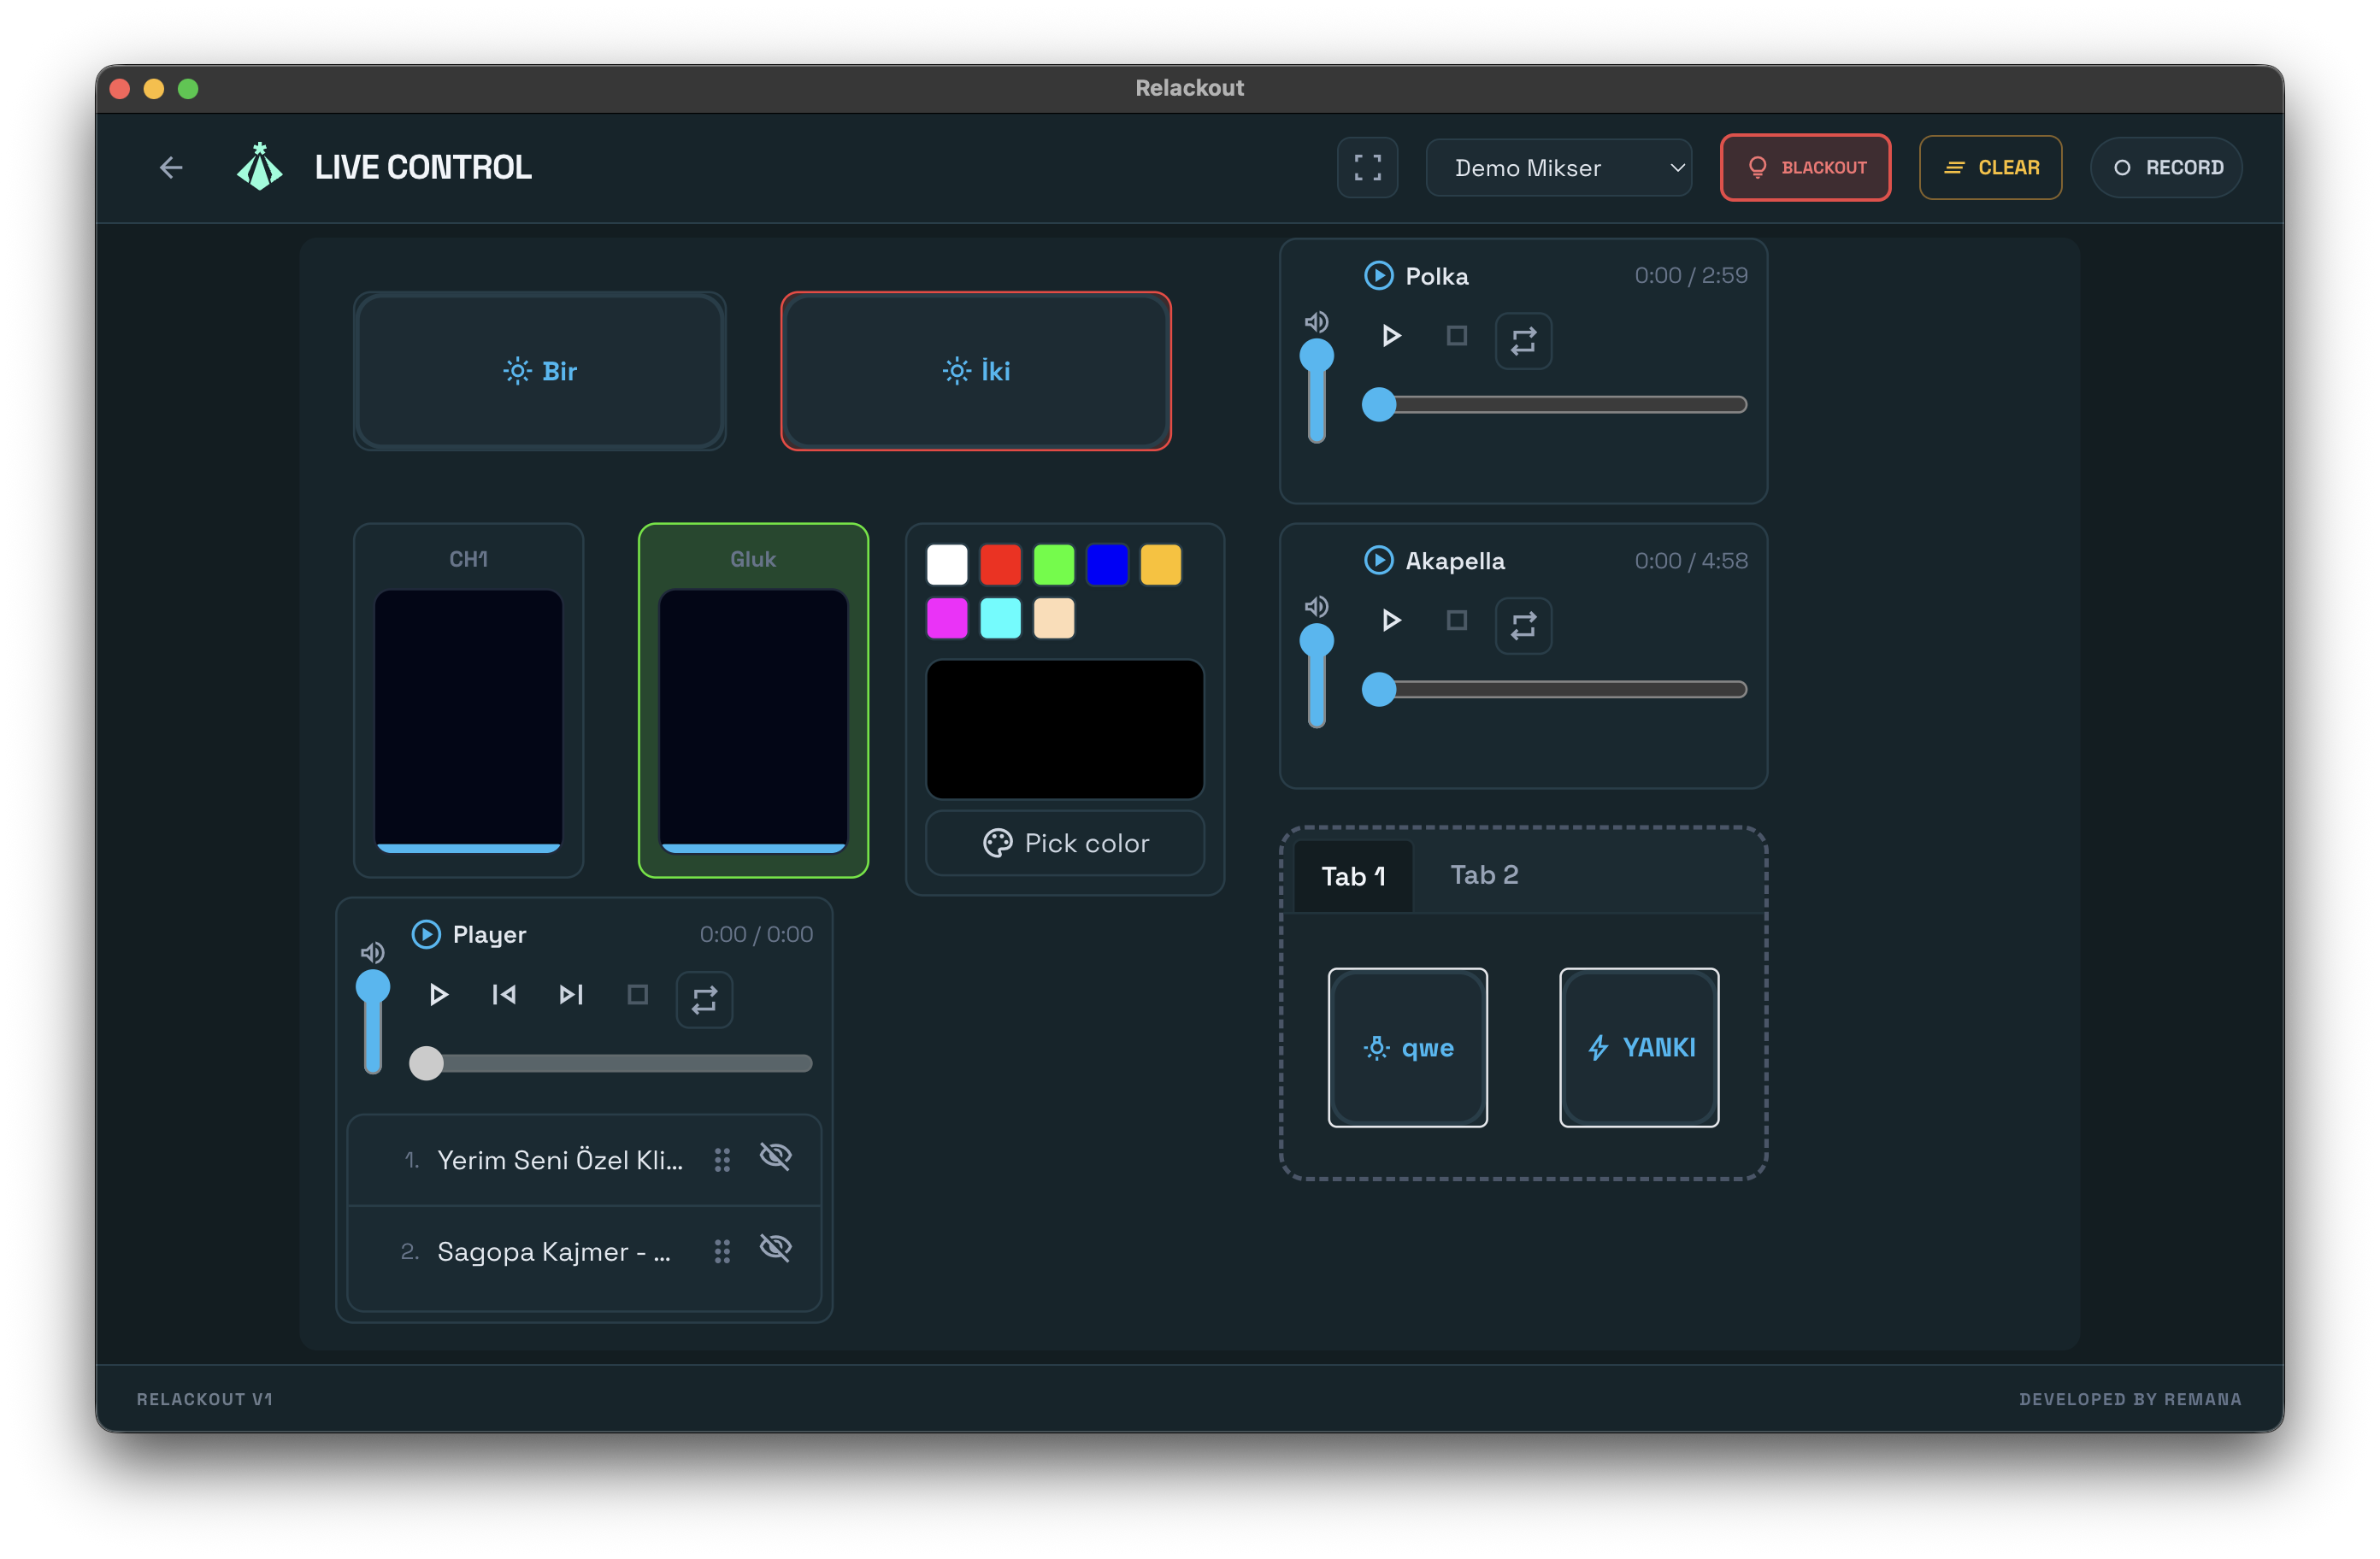Click the Polka volume slider handle
The image size is (2380, 1559).
pyautogui.click(x=1317, y=356)
